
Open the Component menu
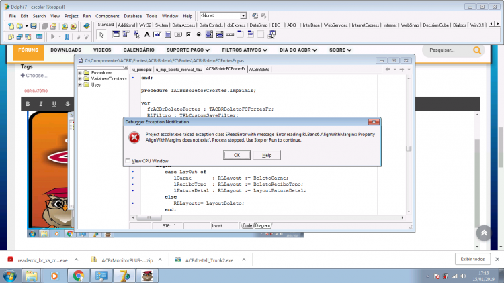[107, 16]
